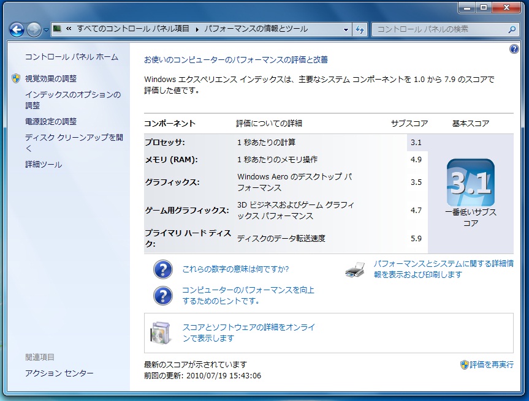Select すべてのコントロール パネル項目 breadcrumb
Viewport: 529px width, 401px height.
pos(133,29)
